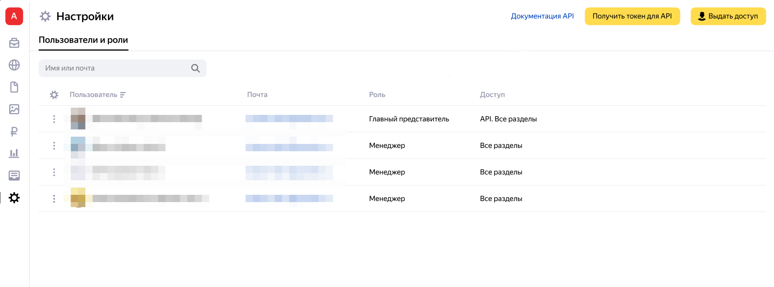This screenshot has width=774, height=287.
Task: Select the gear settings icon in the sidebar
Action: click(14, 198)
